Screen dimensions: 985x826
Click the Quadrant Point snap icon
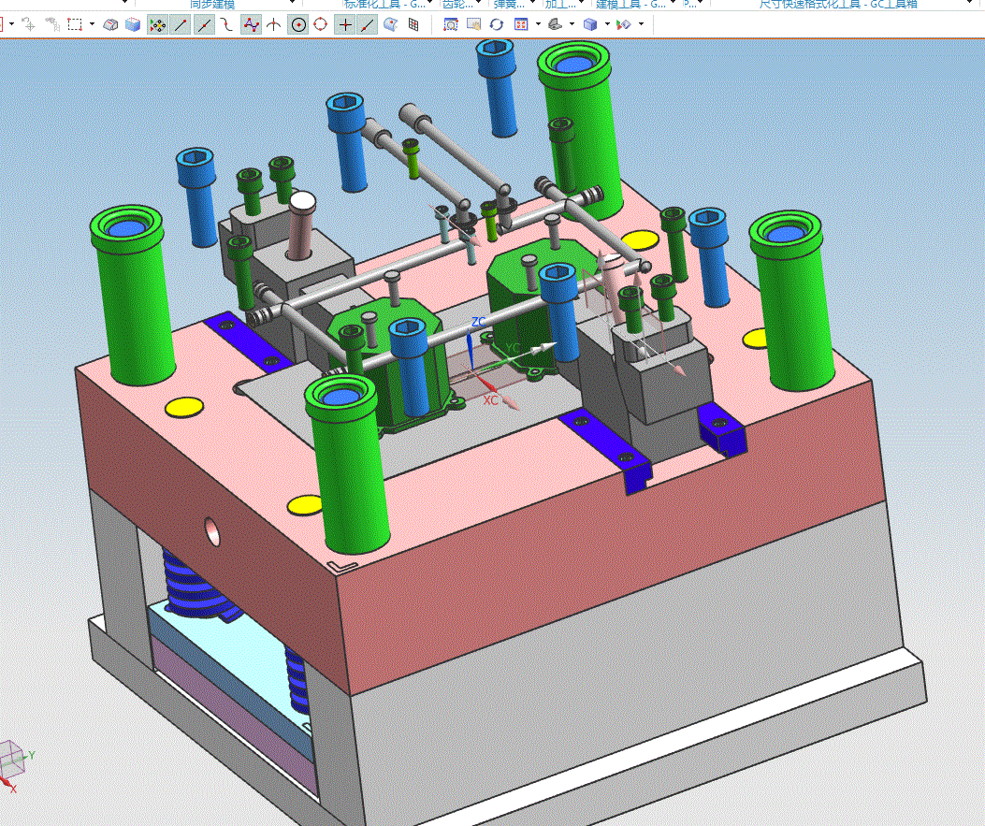tap(321, 25)
